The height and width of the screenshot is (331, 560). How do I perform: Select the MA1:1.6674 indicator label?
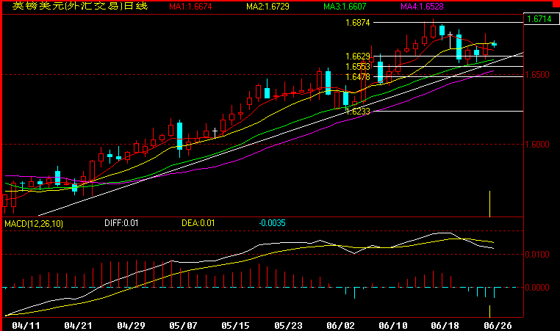click(x=190, y=7)
